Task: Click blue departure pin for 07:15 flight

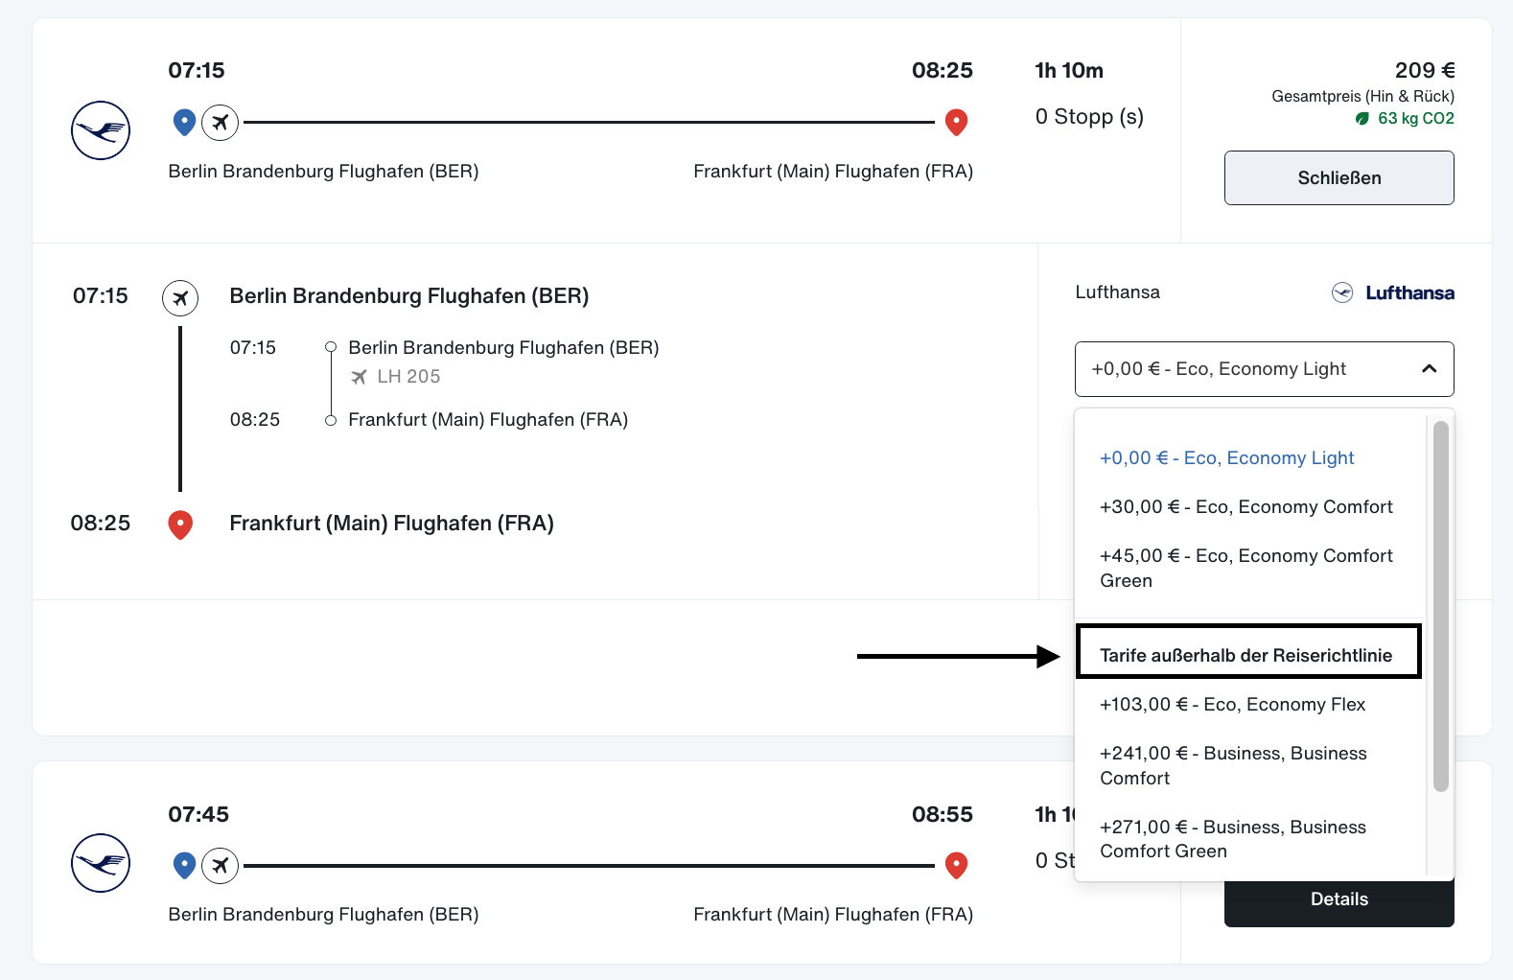Action: pyautogui.click(x=184, y=122)
